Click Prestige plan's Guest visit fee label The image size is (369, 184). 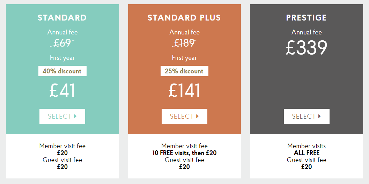pos(307,160)
